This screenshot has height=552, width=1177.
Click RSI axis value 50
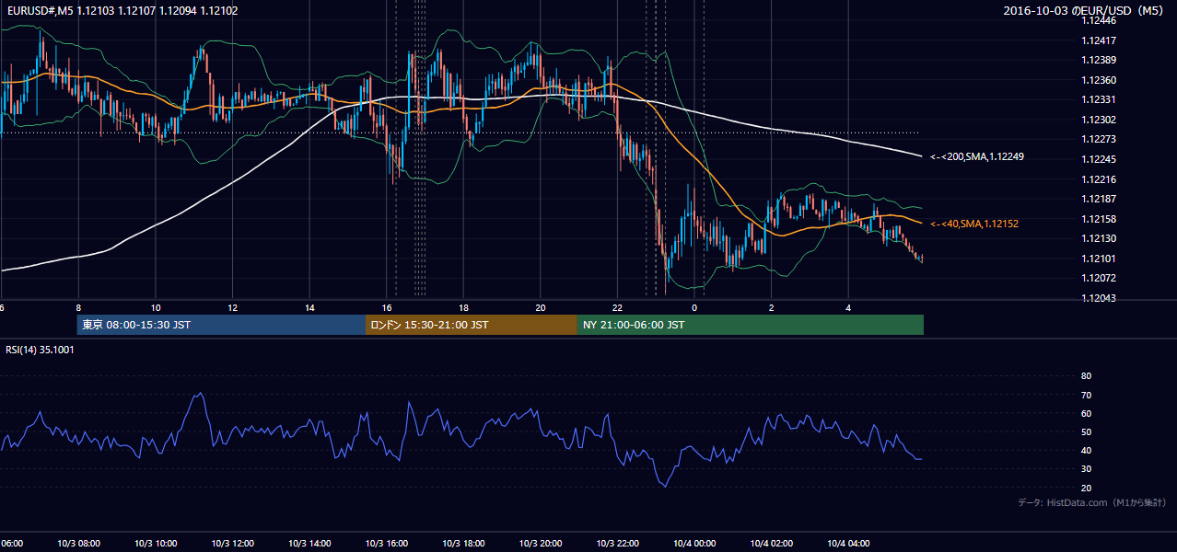[1086, 431]
